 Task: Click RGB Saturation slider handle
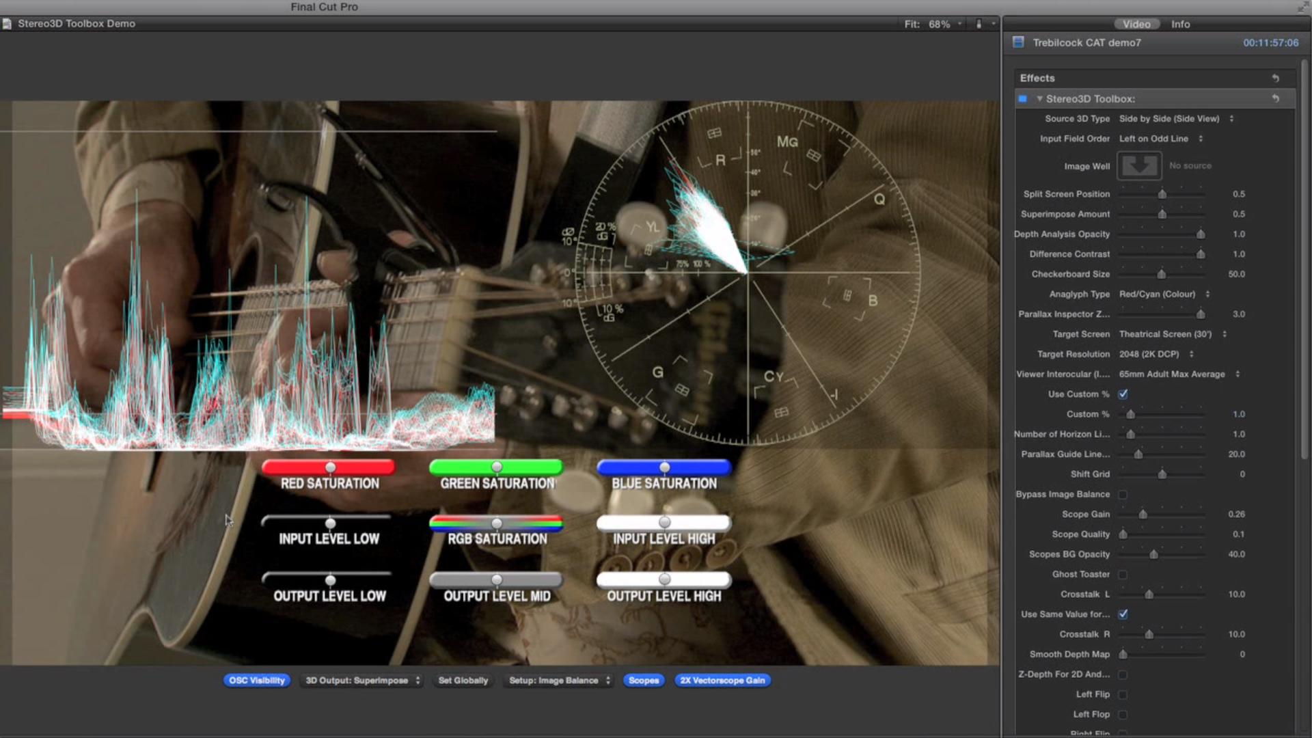point(497,523)
